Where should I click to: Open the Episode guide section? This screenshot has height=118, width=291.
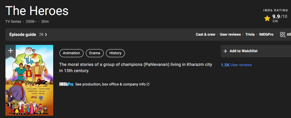pyautogui.click(x=23, y=35)
